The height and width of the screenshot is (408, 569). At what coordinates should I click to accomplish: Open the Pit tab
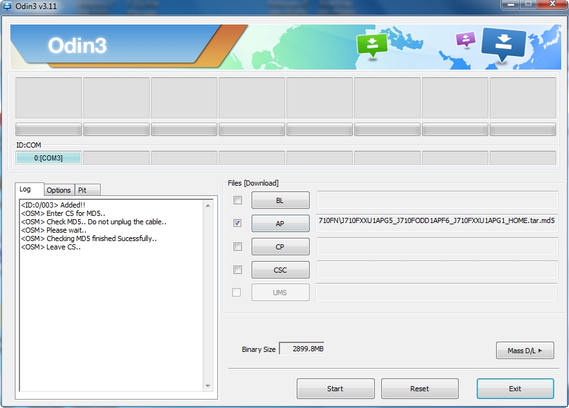pos(87,190)
